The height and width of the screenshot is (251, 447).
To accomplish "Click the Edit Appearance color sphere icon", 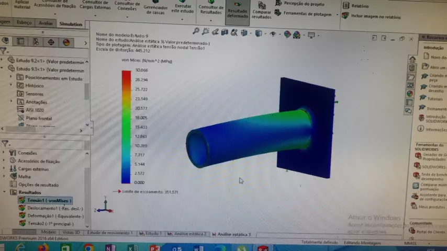I will (x=287, y=35).
